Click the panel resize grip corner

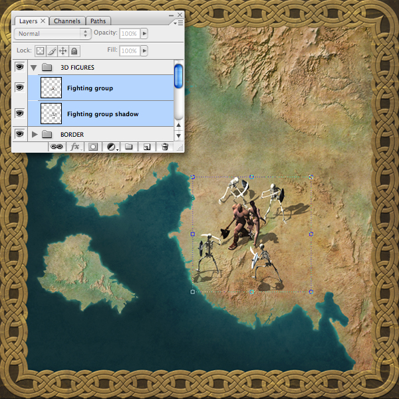pyautogui.click(x=180, y=148)
